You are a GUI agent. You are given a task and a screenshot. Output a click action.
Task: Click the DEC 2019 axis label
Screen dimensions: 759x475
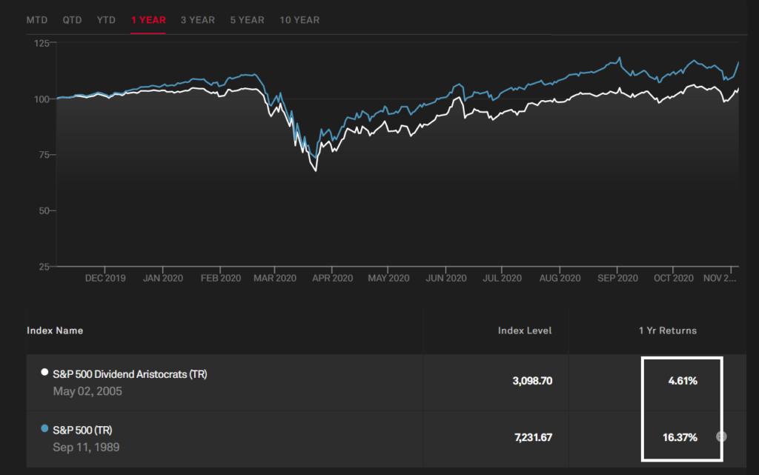[x=105, y=279]
